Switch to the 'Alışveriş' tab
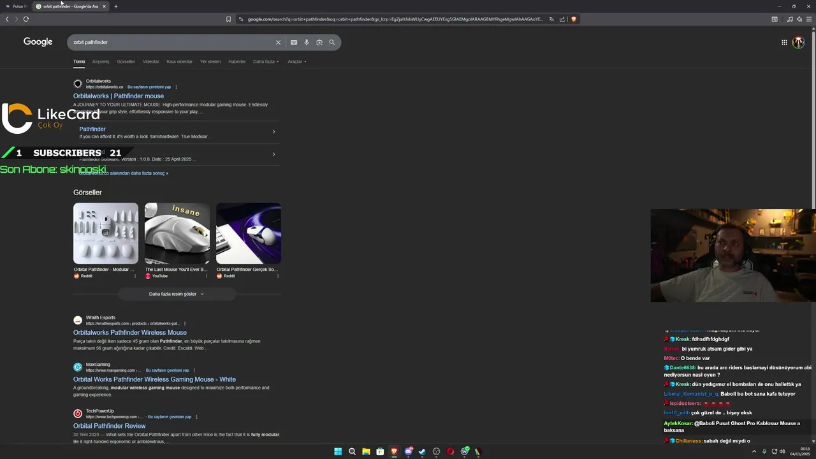Image resolution: width=816 pixels, height=459 pixels. 101,62
